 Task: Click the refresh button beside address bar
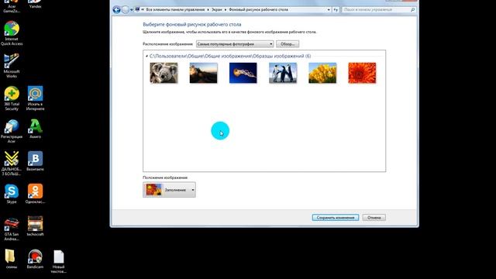click(x=336, y=10)
